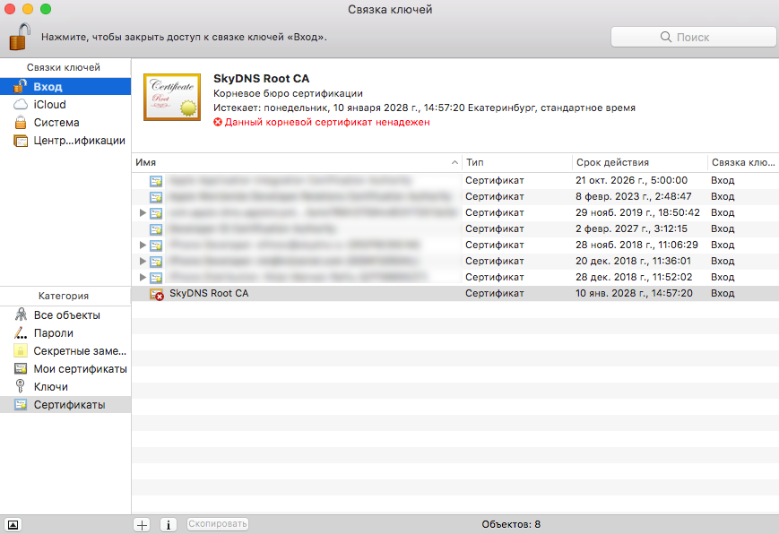779x534 pixels.
Task: Switch to the Пароли category
Action: pyautogui.click(x=65, y=332)
